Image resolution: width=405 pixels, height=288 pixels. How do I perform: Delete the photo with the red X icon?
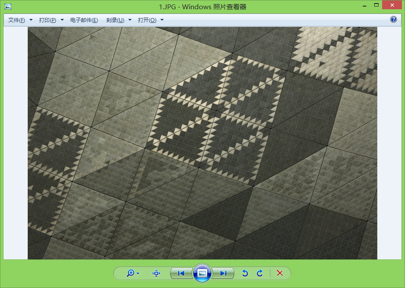point(280,273)
